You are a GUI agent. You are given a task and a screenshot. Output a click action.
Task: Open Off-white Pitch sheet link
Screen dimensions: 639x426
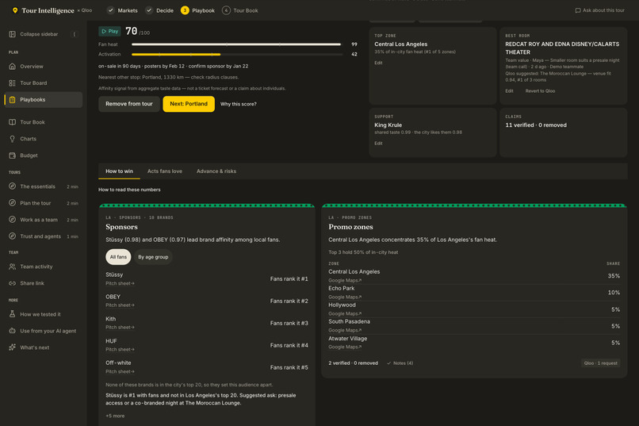pyautogui.click(x=120, y=372)
